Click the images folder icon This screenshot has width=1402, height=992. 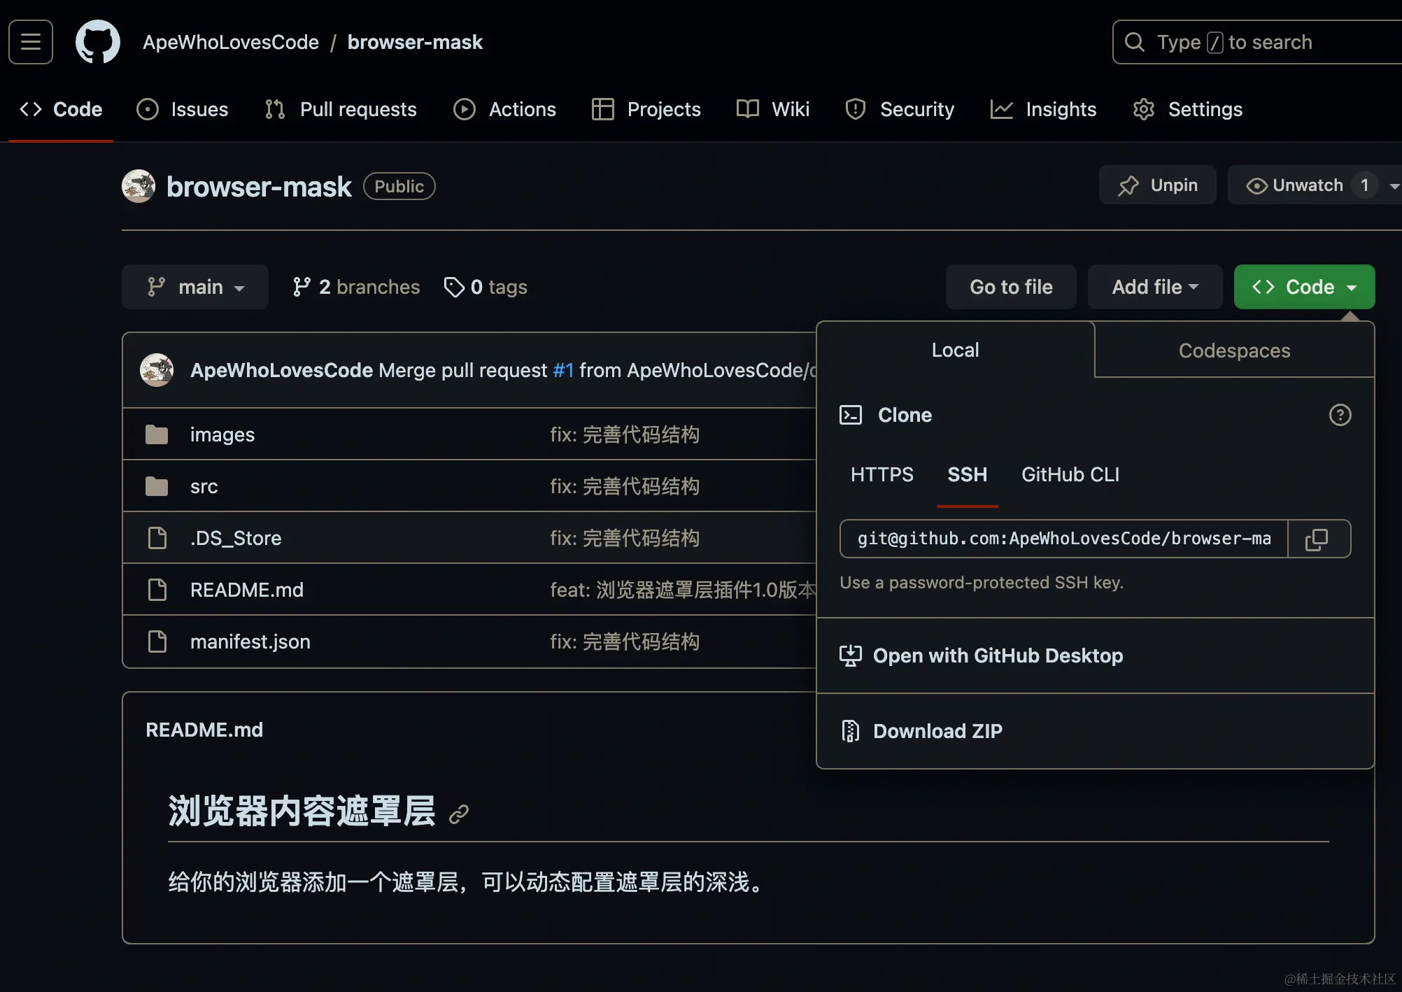pos(157,434)
